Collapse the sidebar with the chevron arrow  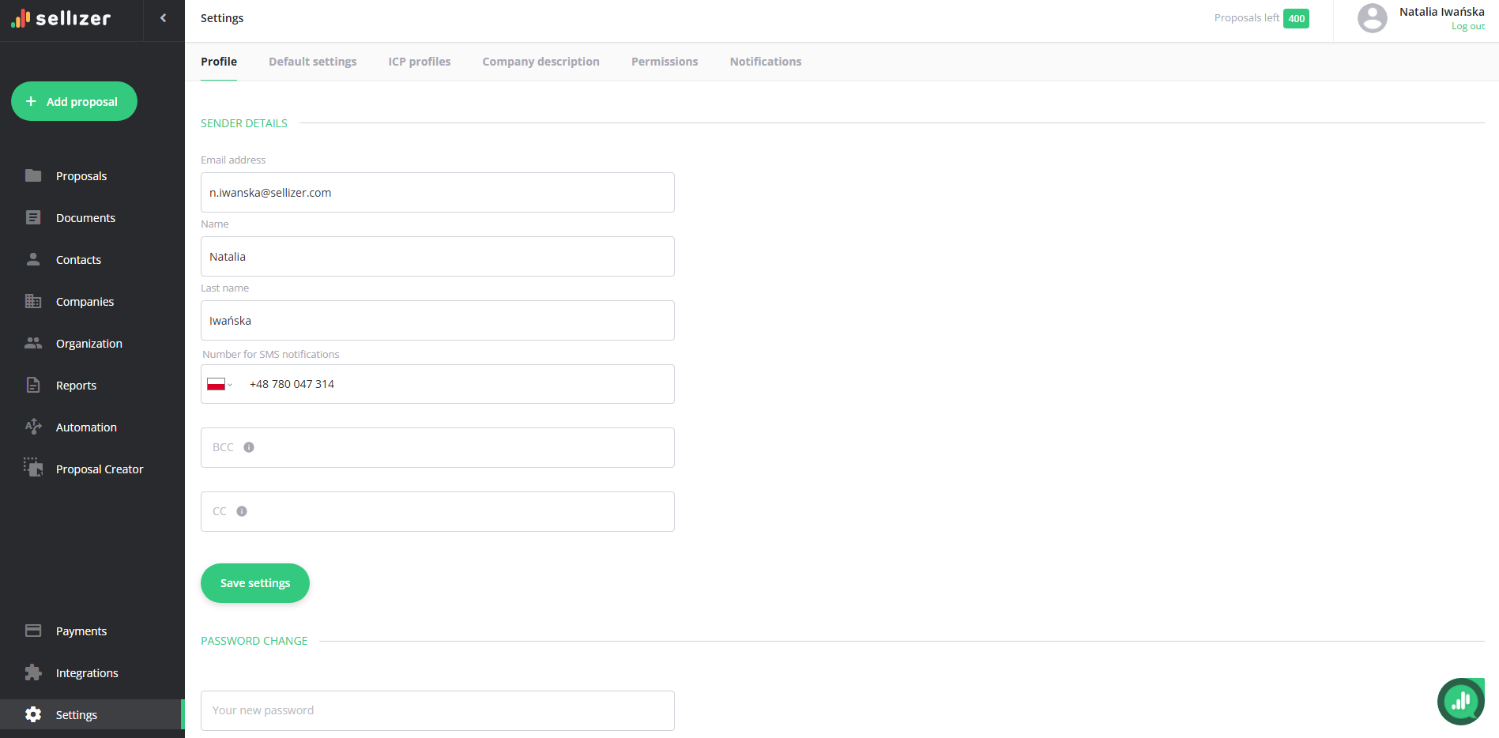(164, 18)
